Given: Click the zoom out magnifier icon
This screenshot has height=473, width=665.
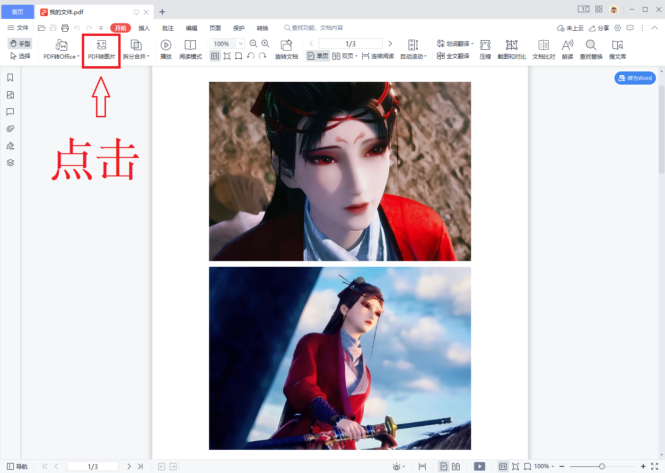Looking at the screenshot, I should 254,44.
